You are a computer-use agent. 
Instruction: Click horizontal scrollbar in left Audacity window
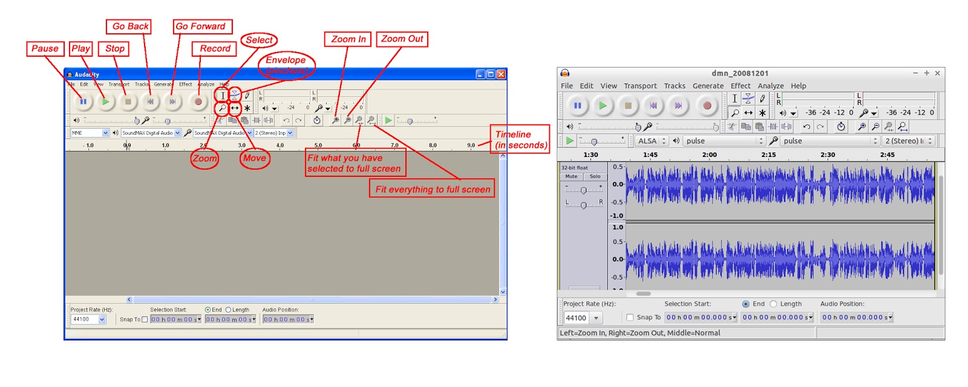click(313, 299)
